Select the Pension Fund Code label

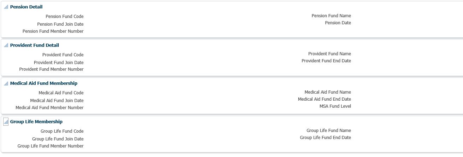click(64, 17)
